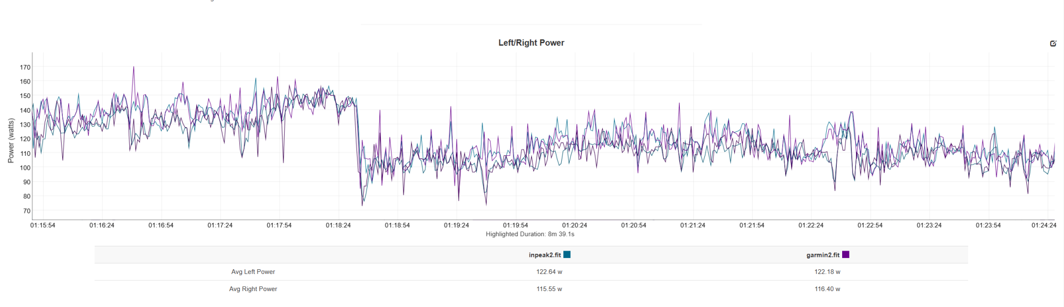This screenshot has height=307, width=1064.
Task: Click the 122.64 w left power value
Action: click(549, 272)
